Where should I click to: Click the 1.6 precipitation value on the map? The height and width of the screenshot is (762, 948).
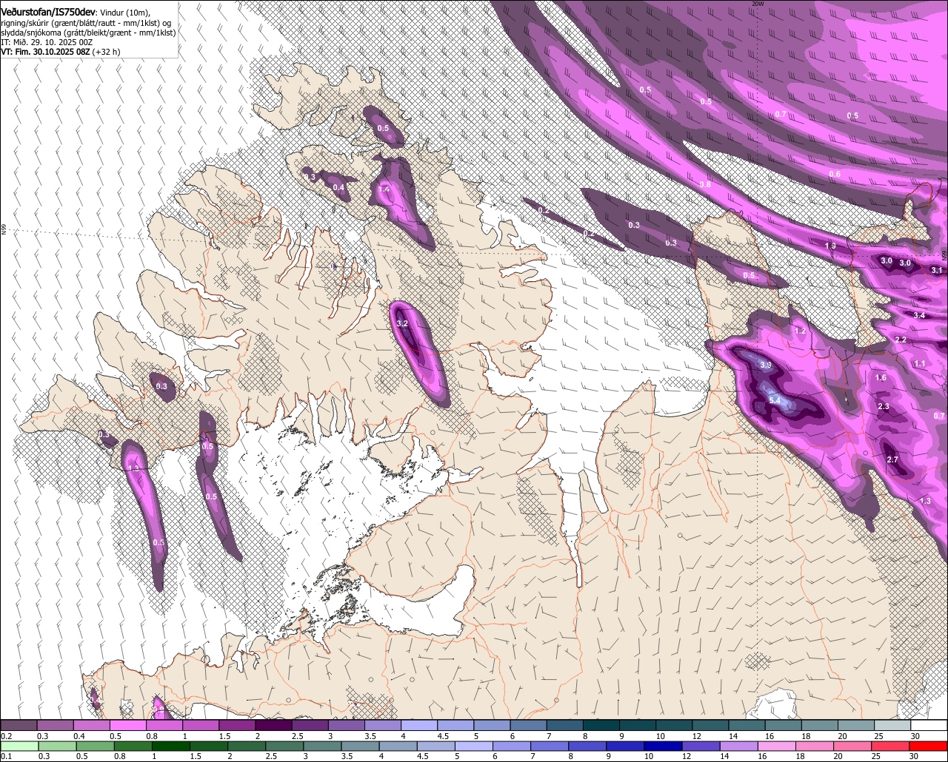pyautogui.click(x=881, y=377)
